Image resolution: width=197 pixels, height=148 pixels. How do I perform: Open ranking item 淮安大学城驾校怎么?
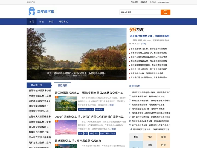[x=39, y=106]
